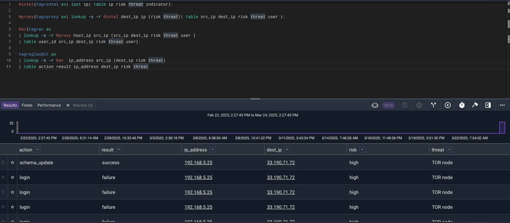Open the result column dropdown
510x223 pixels.
coord(119,149)
